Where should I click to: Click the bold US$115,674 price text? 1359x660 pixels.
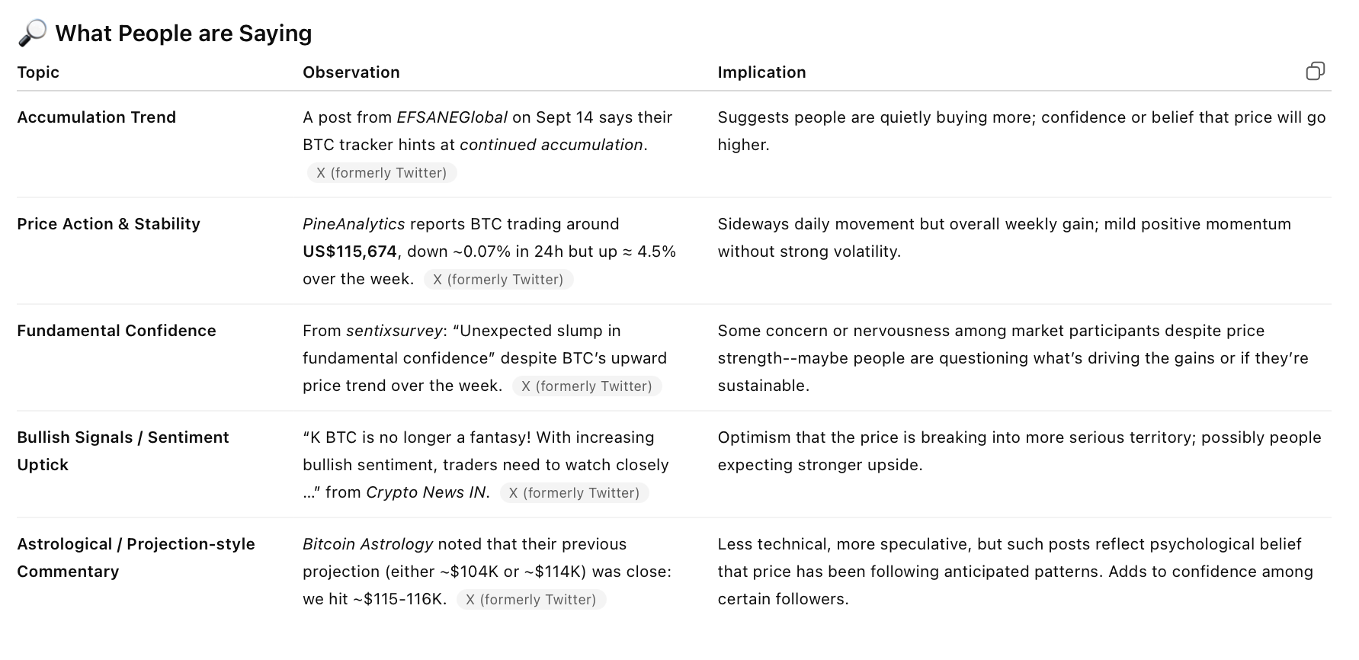coord(350,252)
